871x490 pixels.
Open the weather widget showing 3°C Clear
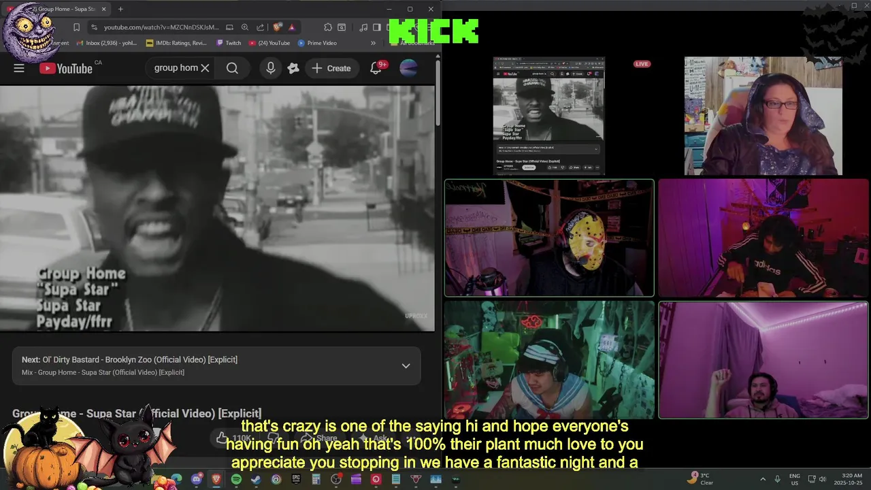pyautogui.click(x=701, y=478)
